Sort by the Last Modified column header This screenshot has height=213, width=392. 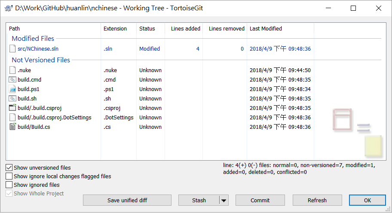click(266, 29)
